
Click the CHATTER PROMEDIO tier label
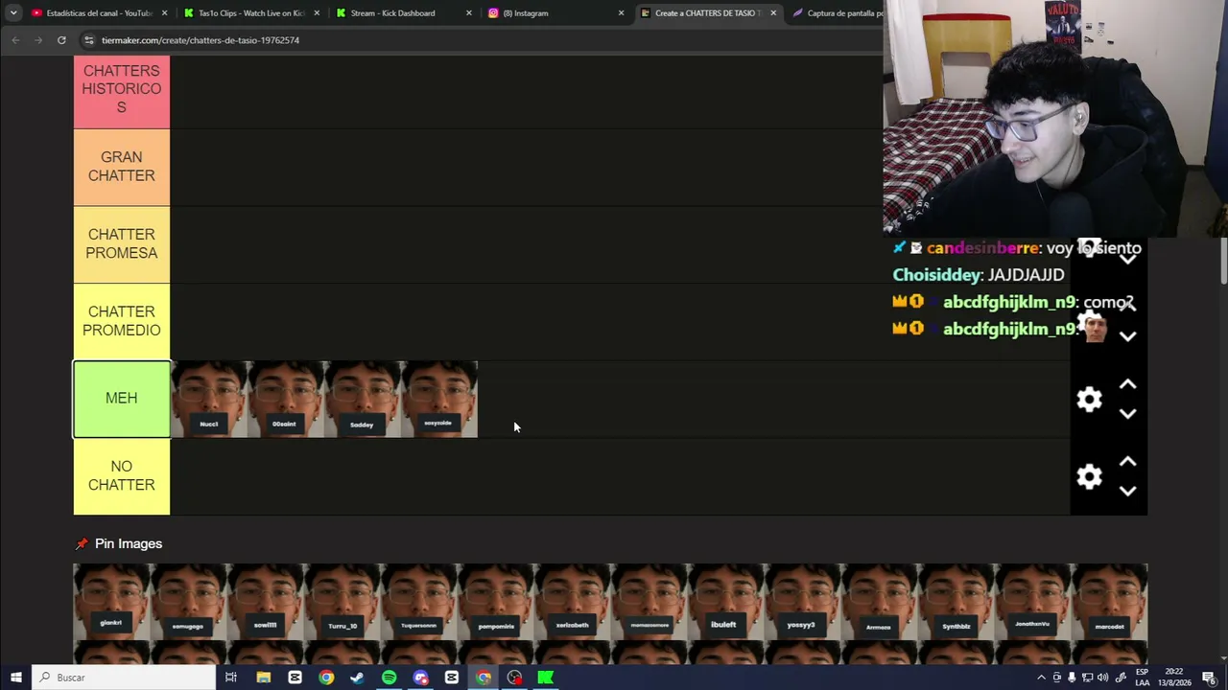122,321
